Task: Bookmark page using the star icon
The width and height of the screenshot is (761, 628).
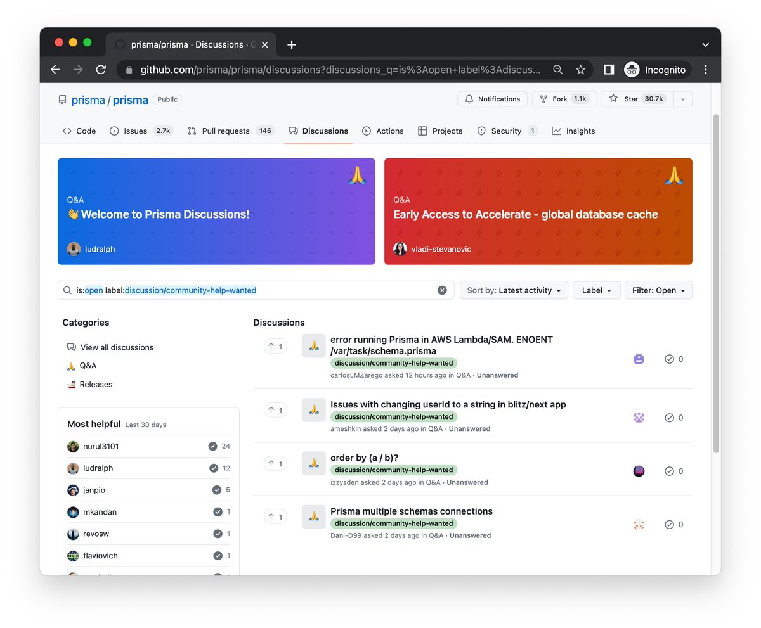Action: [580, 70]
